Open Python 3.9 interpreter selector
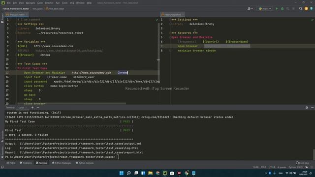This screenshot has height=177, width=315. click(296, 167)
